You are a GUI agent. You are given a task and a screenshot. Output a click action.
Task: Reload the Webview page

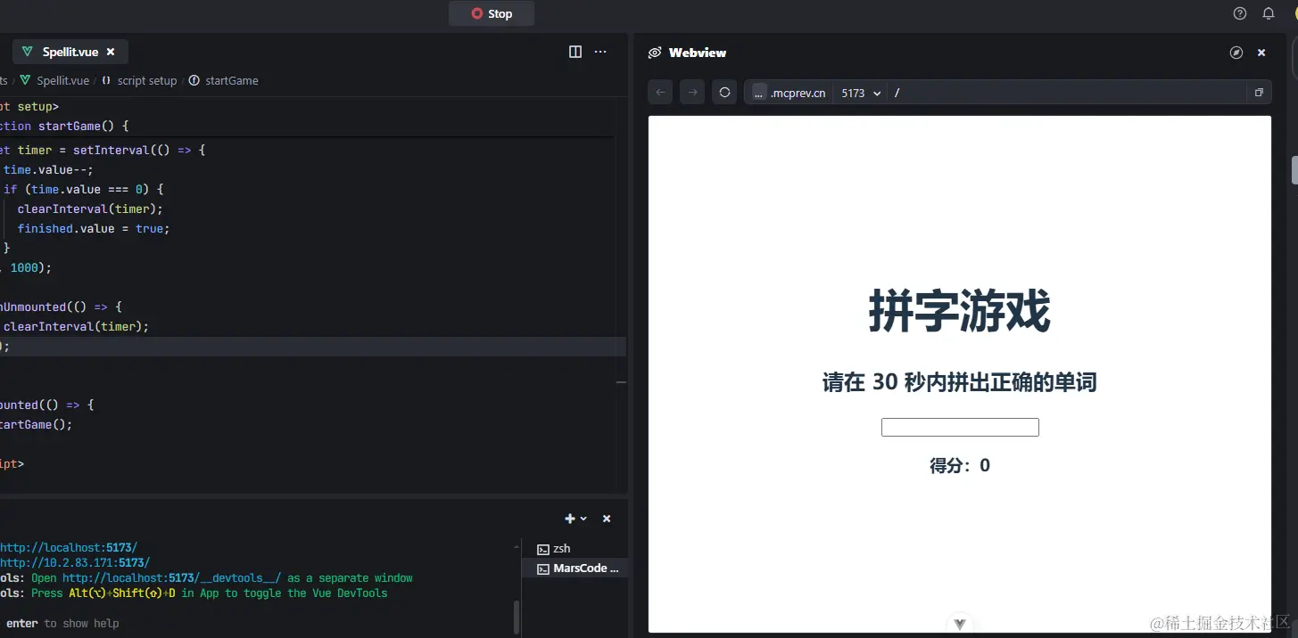pyautogui.click(x=724, y=92)
